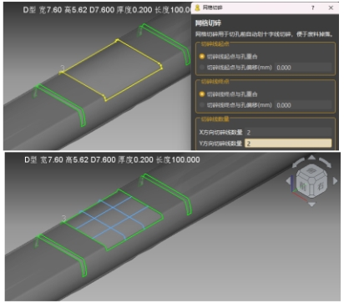Click the counter-clockwise rotate arrow above view cube

click(x=298, y=163)
